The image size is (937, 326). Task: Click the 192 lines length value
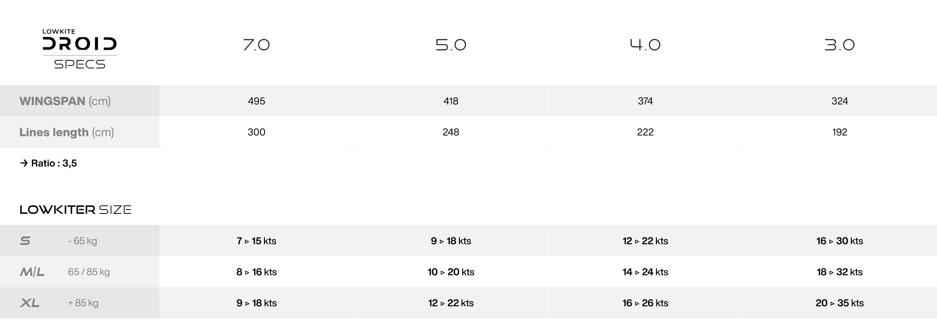pos(839,132)
